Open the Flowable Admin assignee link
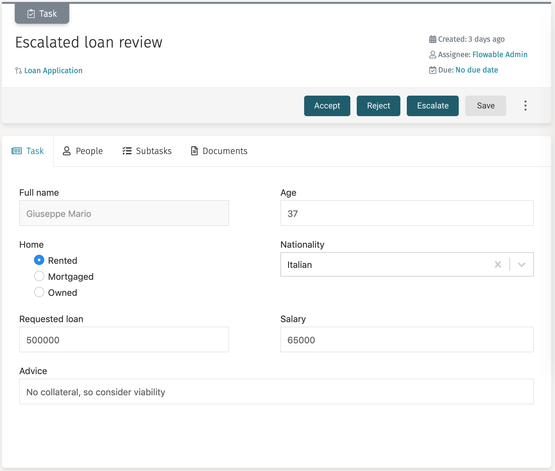Screen dimensions: 555x471 (499, 55)
